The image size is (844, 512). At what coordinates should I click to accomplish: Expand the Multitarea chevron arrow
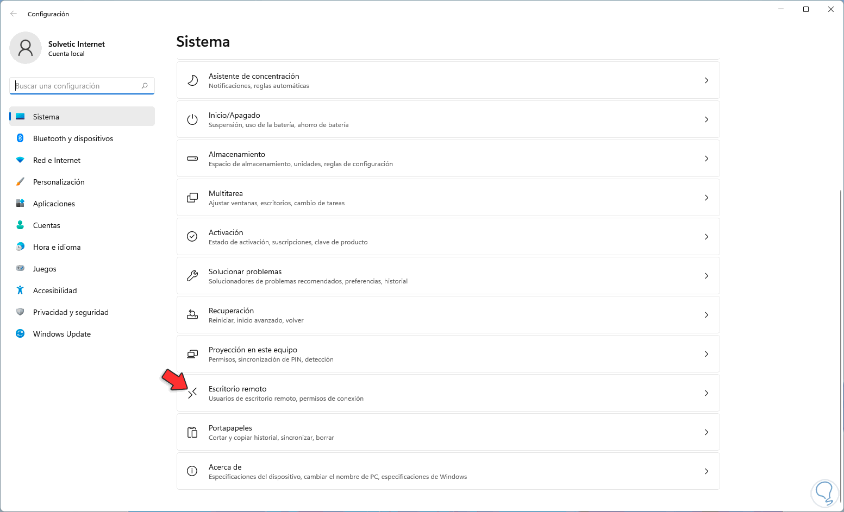(707, 198)
